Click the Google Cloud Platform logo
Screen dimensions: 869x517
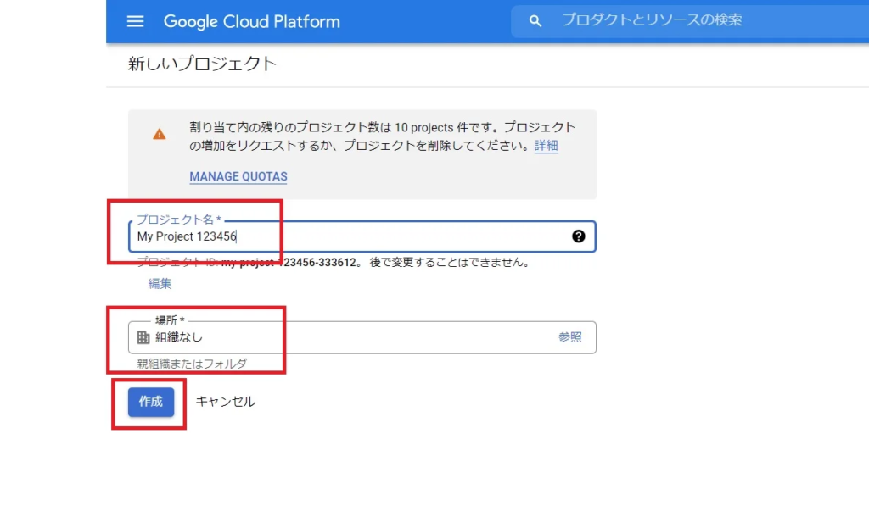(x=251, y=21)
